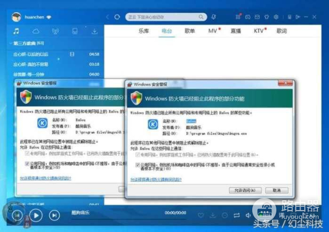The image size is (329, 232).
Task: Switch to the 电台 tab
Action: (x=167, y=31)
